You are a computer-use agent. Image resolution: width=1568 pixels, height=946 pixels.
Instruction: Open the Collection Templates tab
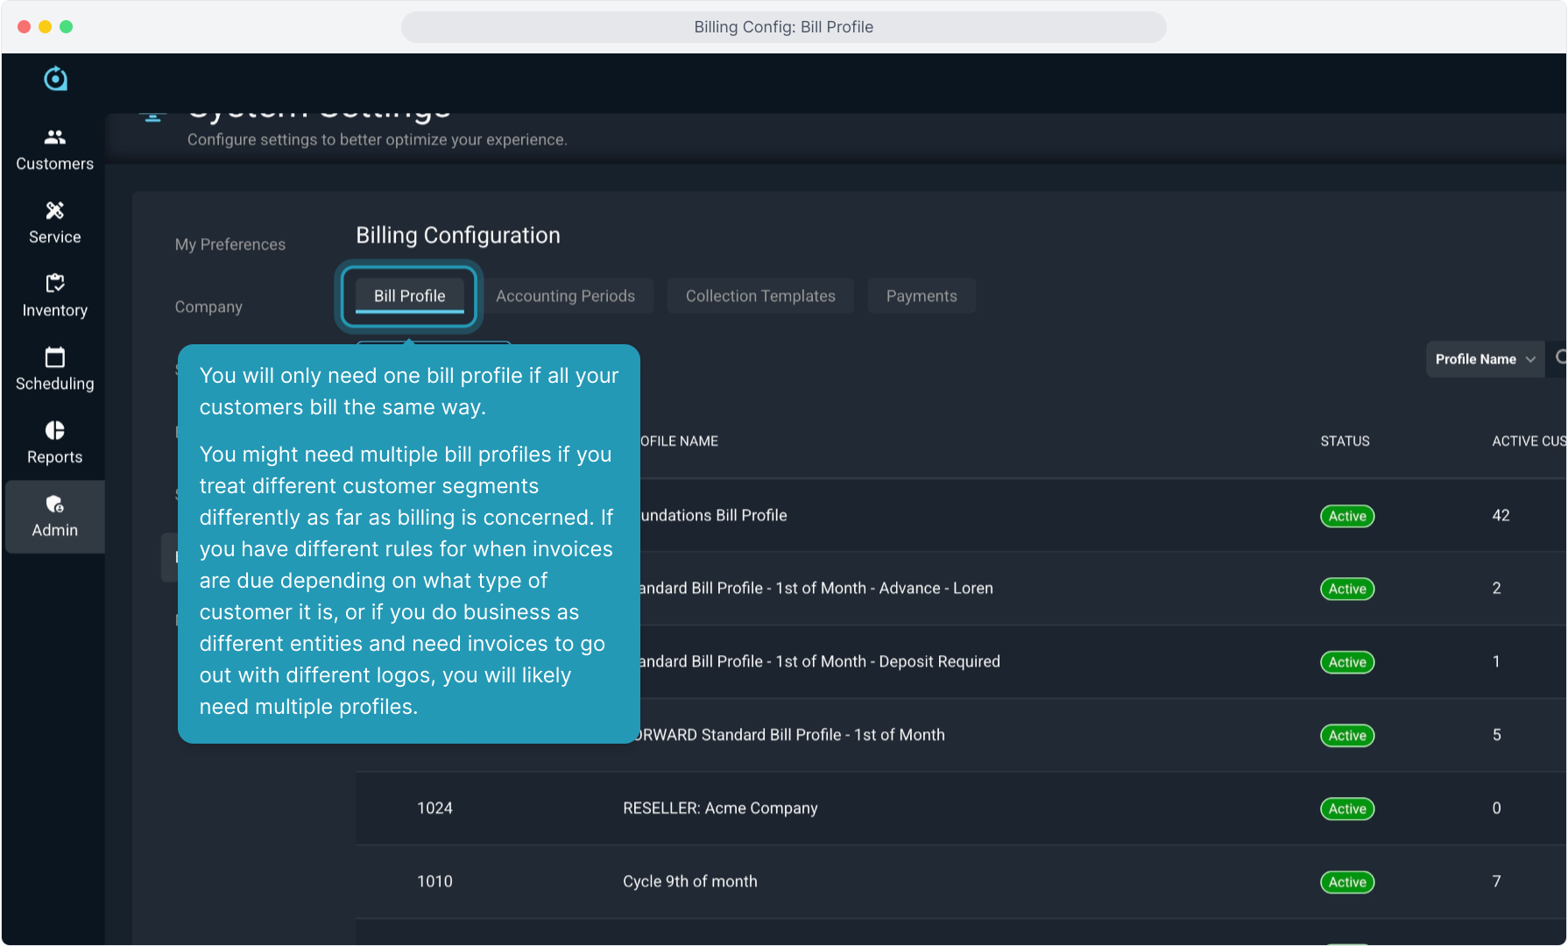(759, 296)
